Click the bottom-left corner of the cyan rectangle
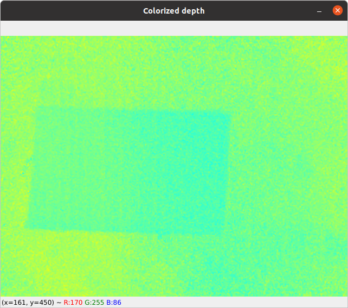 (26, 229)
